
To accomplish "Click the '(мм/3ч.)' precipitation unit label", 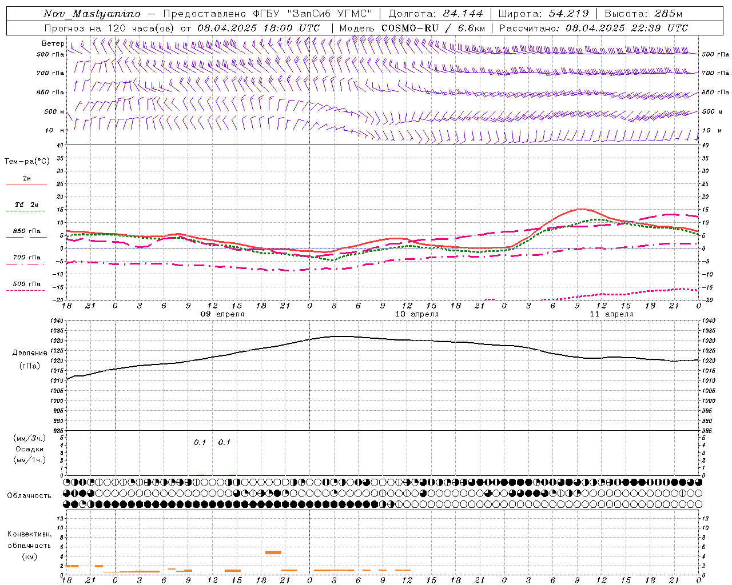I will tap(30, 439).
